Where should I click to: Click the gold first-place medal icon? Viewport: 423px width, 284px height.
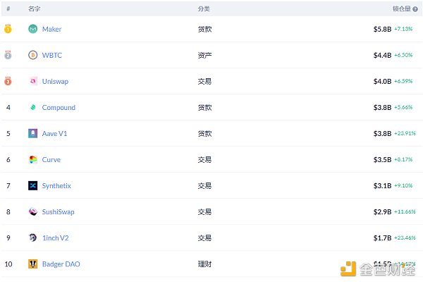[x=8, y=29]
